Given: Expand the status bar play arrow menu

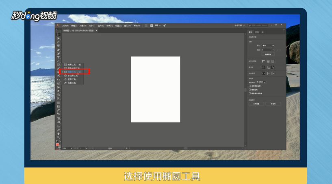Looking at the screenshot, I should 127,148.
